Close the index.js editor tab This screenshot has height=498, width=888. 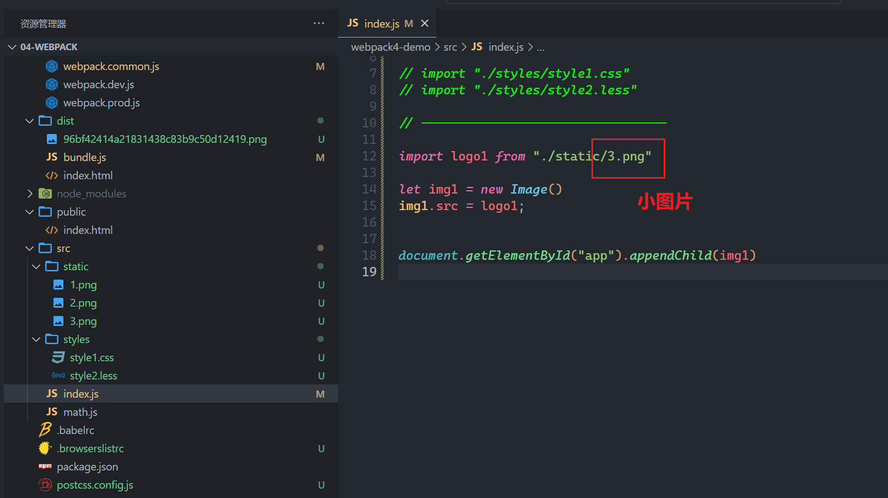(424, 23)
